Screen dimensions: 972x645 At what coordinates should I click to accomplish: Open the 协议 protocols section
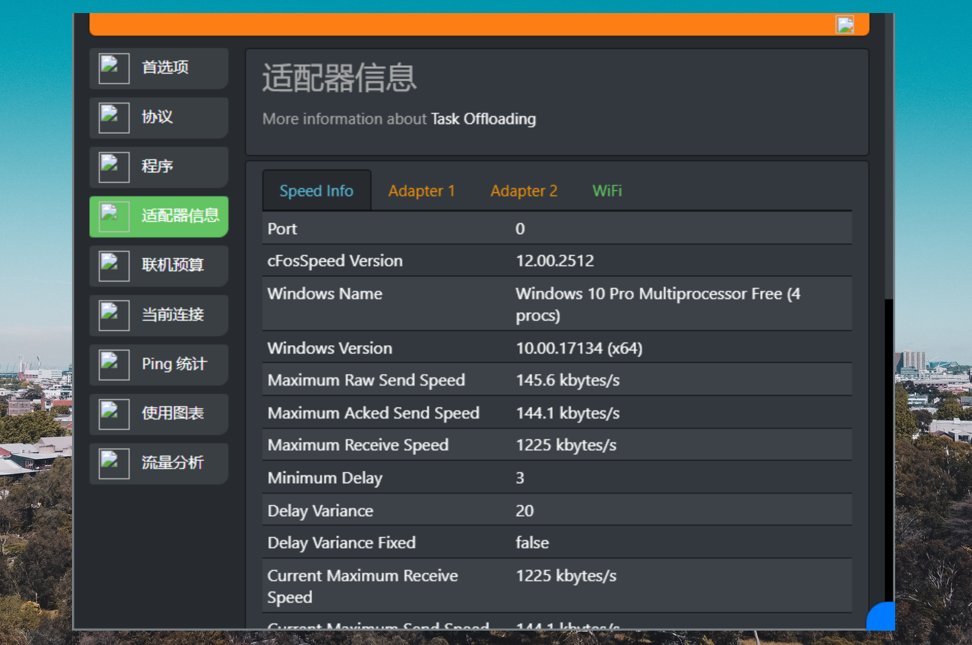point(158,118)
